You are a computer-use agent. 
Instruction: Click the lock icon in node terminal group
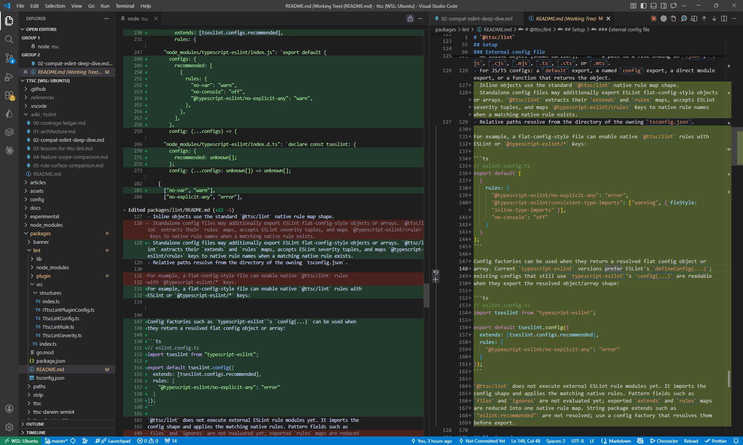(410, 19)
